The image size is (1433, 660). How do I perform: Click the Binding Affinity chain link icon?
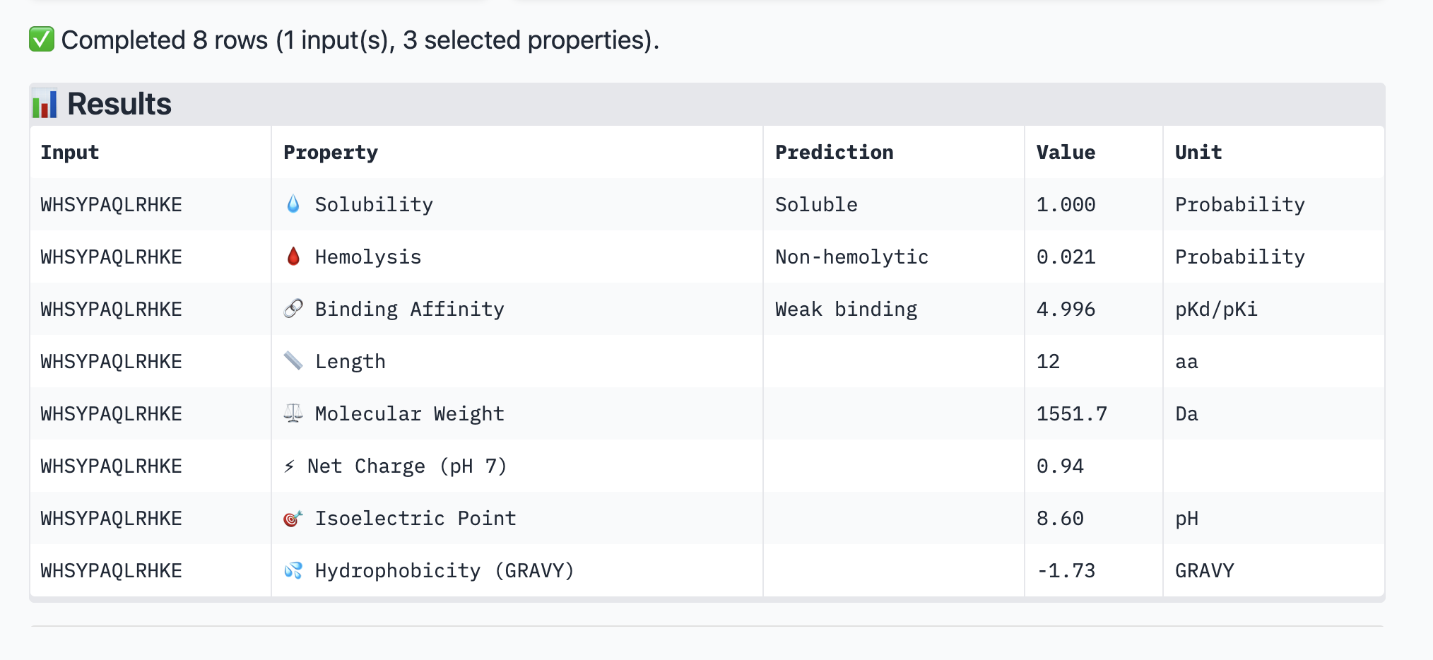pos(293,309)
